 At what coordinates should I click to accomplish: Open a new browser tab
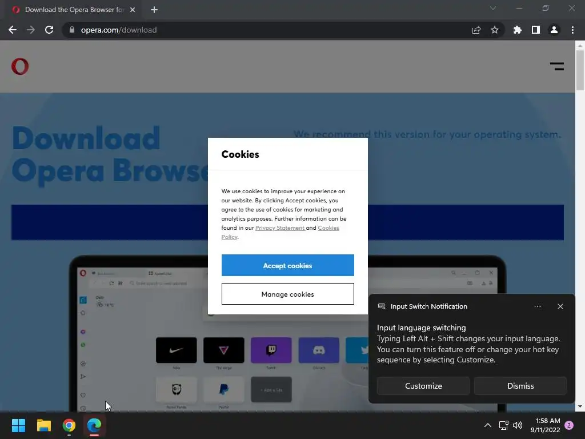tap(154, 10)
